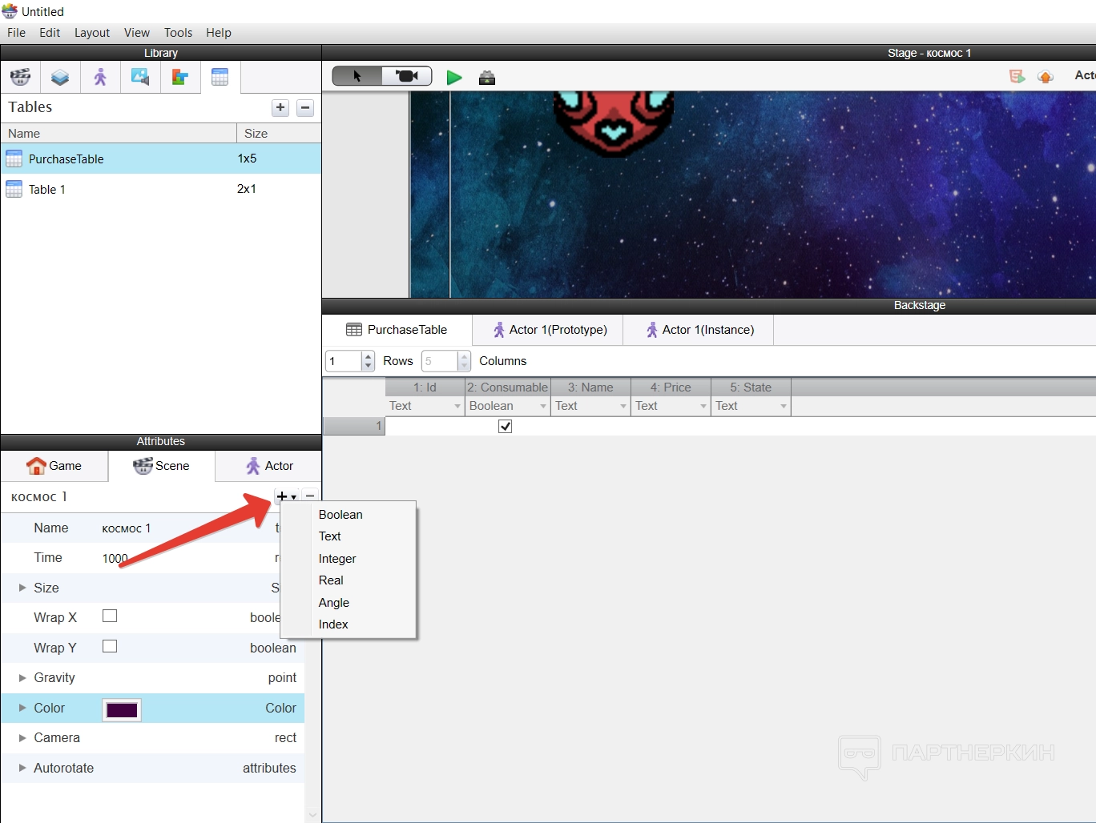The width and height of the screenshot is (1096, 823).
Task: Open the Behaviors library icon
Action: coord(180,78)
